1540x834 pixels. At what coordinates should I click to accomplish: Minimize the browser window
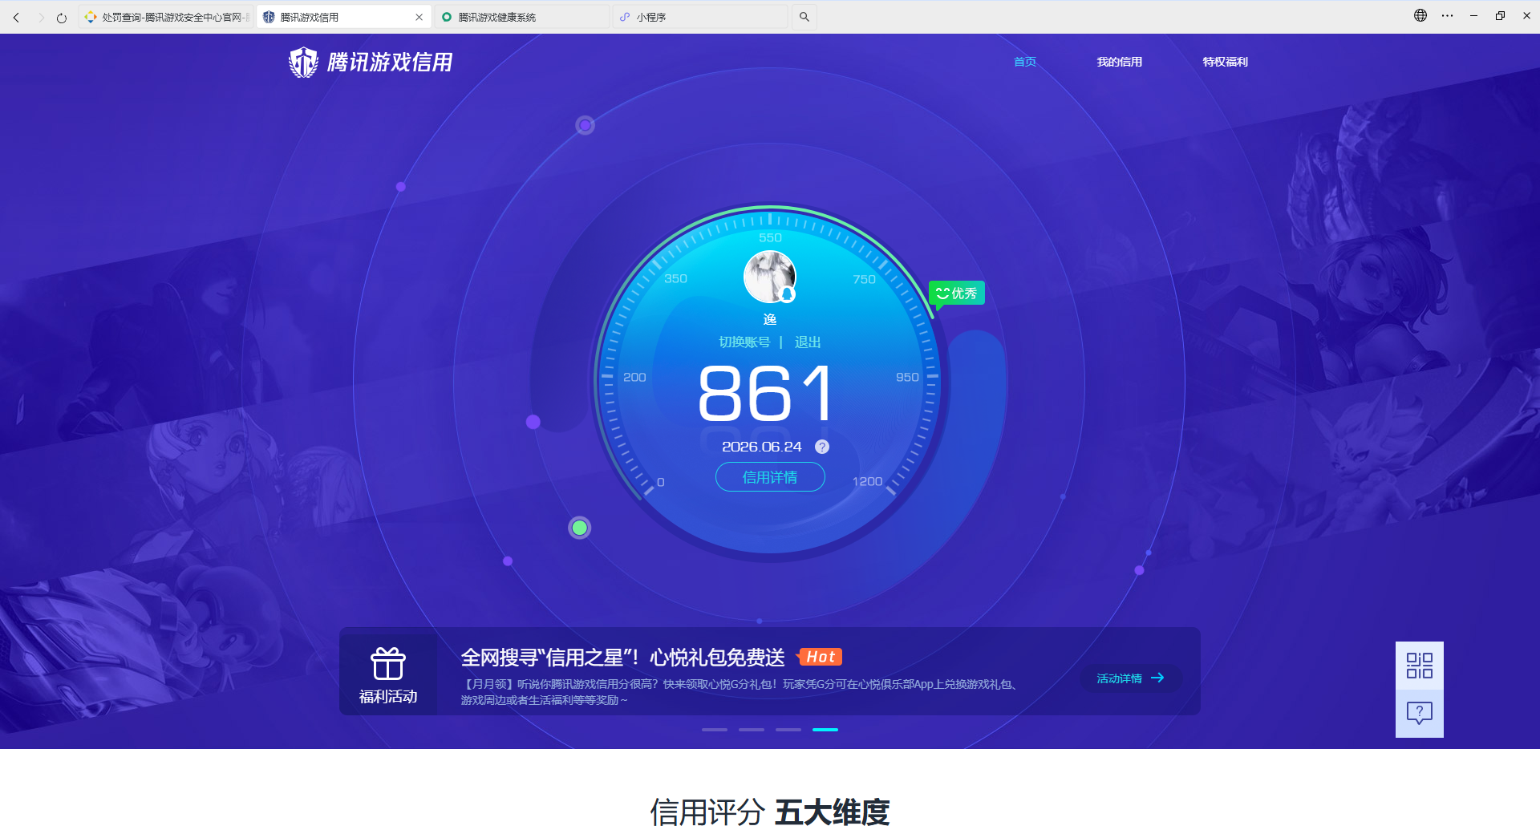coord(1473,15)
